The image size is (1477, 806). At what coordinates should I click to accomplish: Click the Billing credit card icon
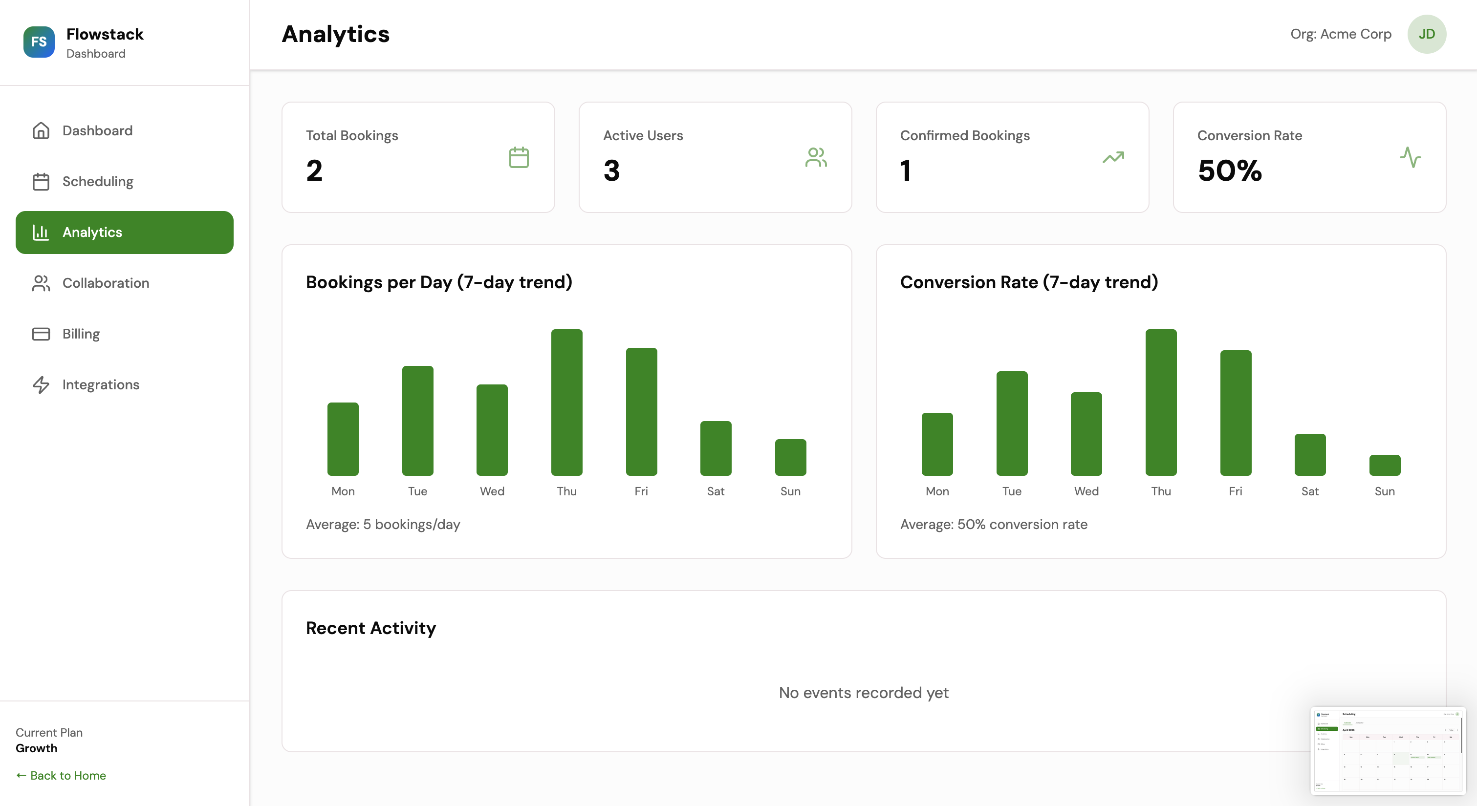point(41,334)
